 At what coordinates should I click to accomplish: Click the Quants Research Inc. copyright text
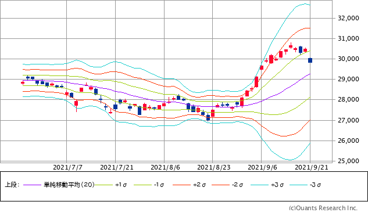pos(323,208)
